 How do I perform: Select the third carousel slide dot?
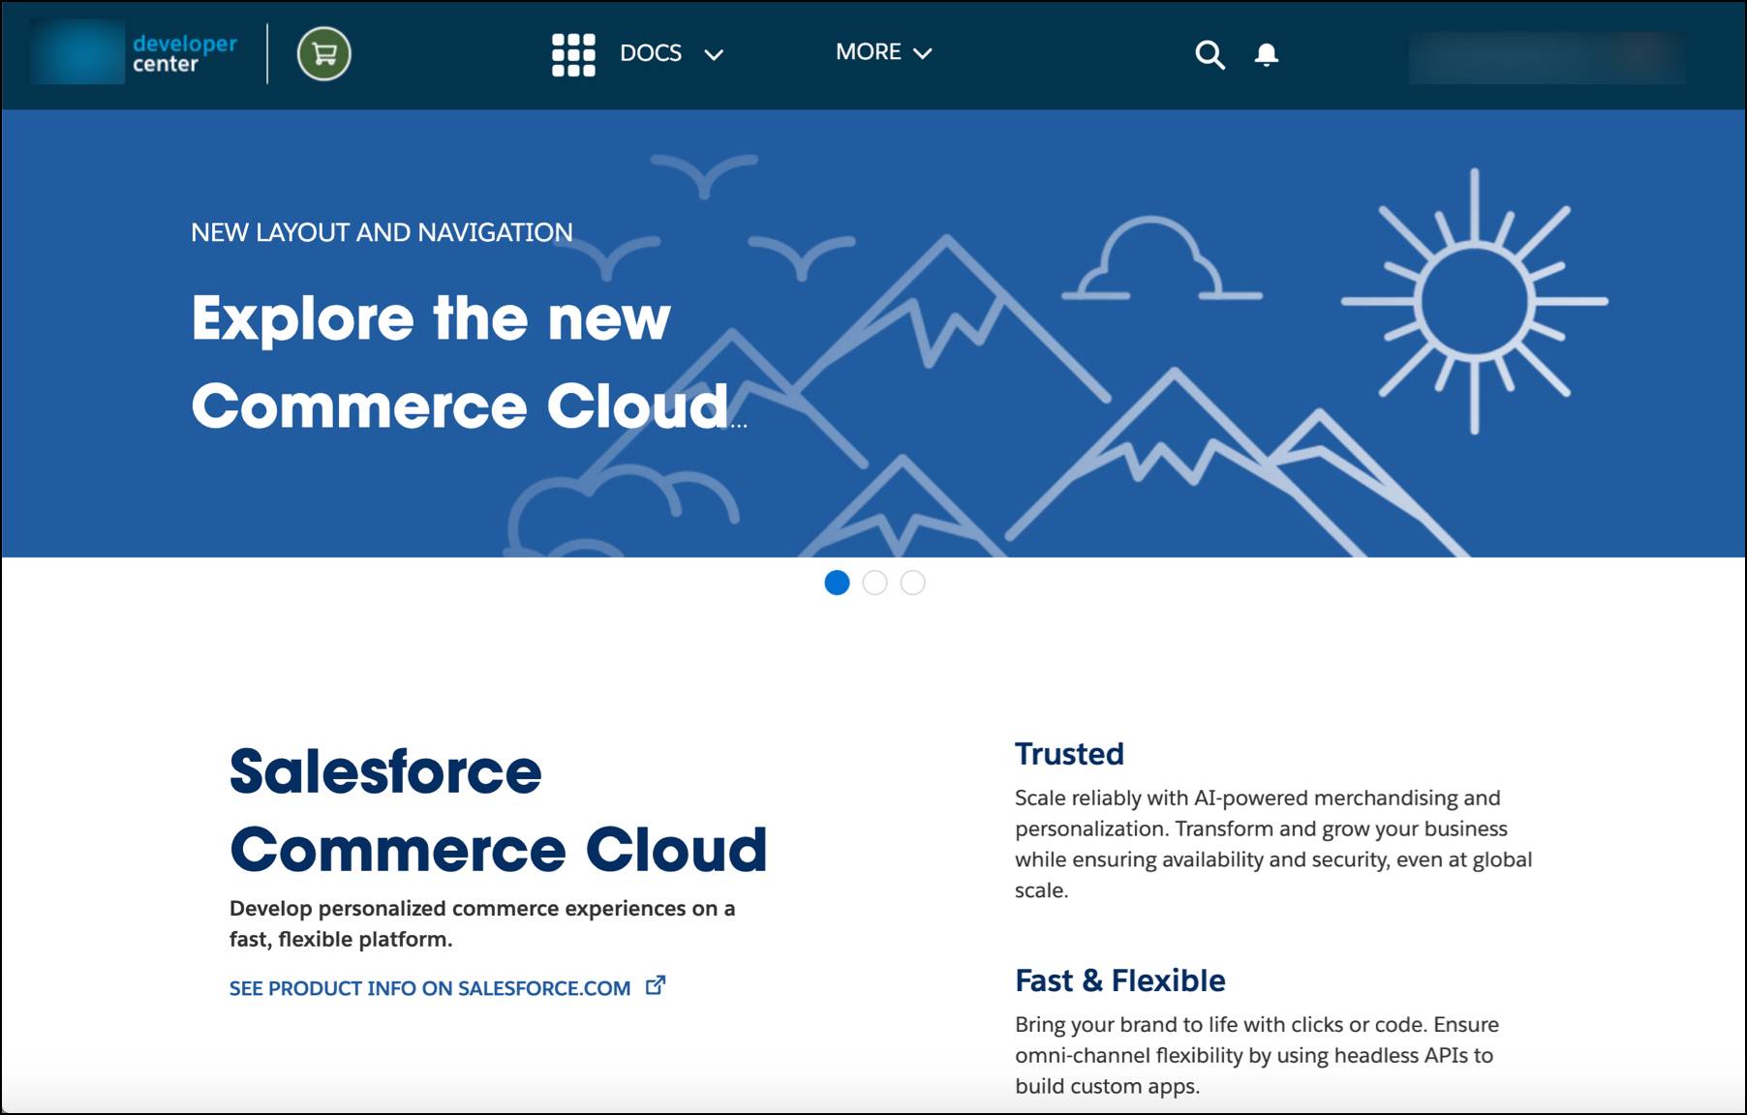912,583
